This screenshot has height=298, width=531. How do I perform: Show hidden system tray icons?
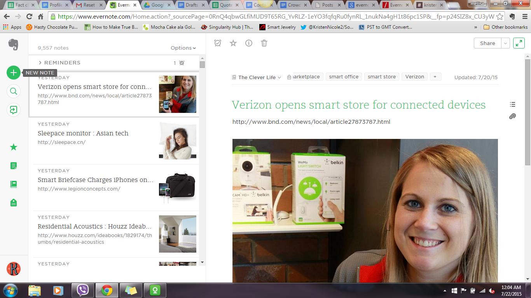[x=445, y=291]
